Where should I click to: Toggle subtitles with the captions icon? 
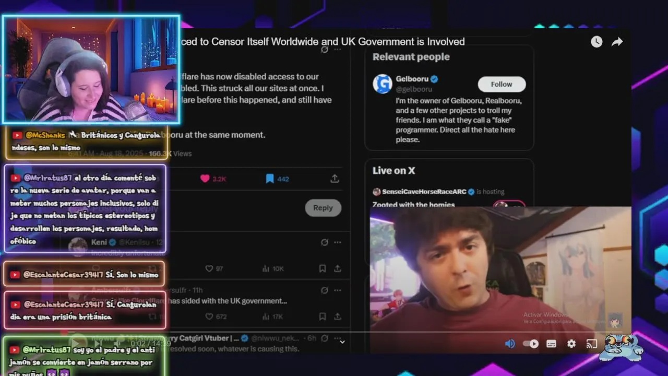click(551, 344)
